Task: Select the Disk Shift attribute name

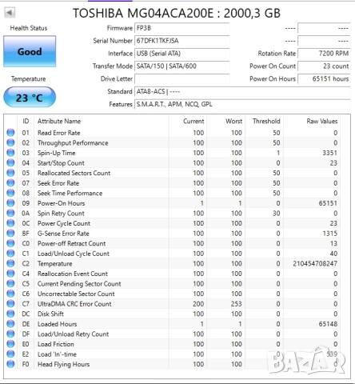Action: point(50,314)
